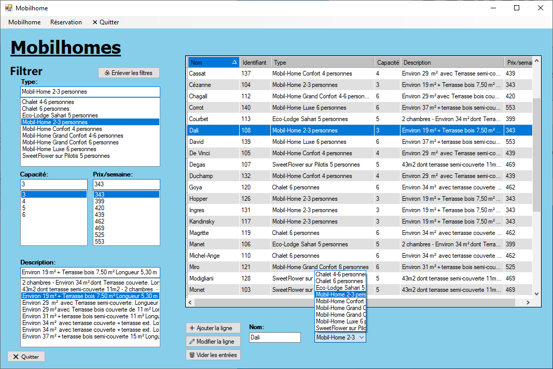Choose Eco-Lodge Sahari 5 in open dropdown
Screen dimensions: 553x369
(340, 288)
